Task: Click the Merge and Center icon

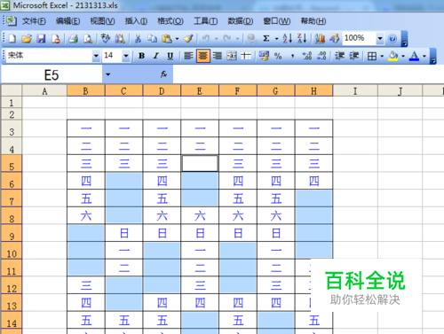Action: point(232,56)
